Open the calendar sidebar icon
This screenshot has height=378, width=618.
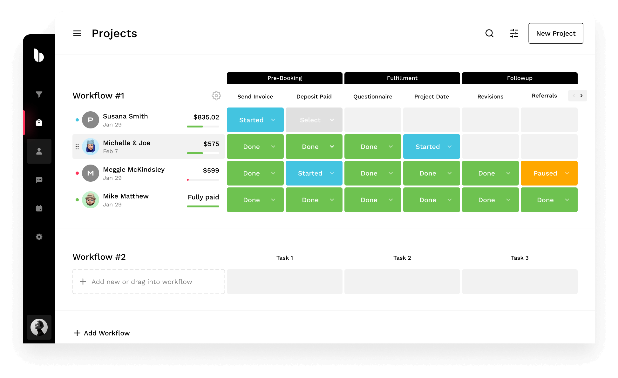pos(39,208)
